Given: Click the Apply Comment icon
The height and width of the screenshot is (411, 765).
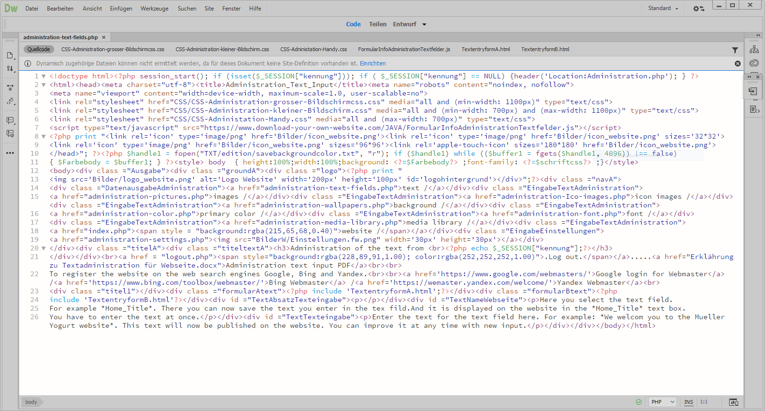Looking at the screenshot, I should tap(10, 120).
